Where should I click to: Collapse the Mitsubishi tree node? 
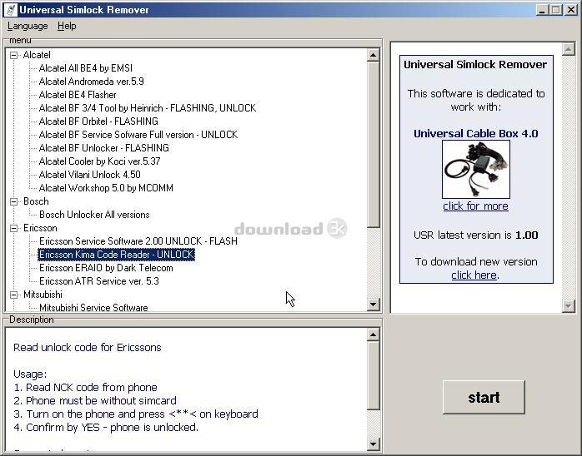click(x=13, y=295)
